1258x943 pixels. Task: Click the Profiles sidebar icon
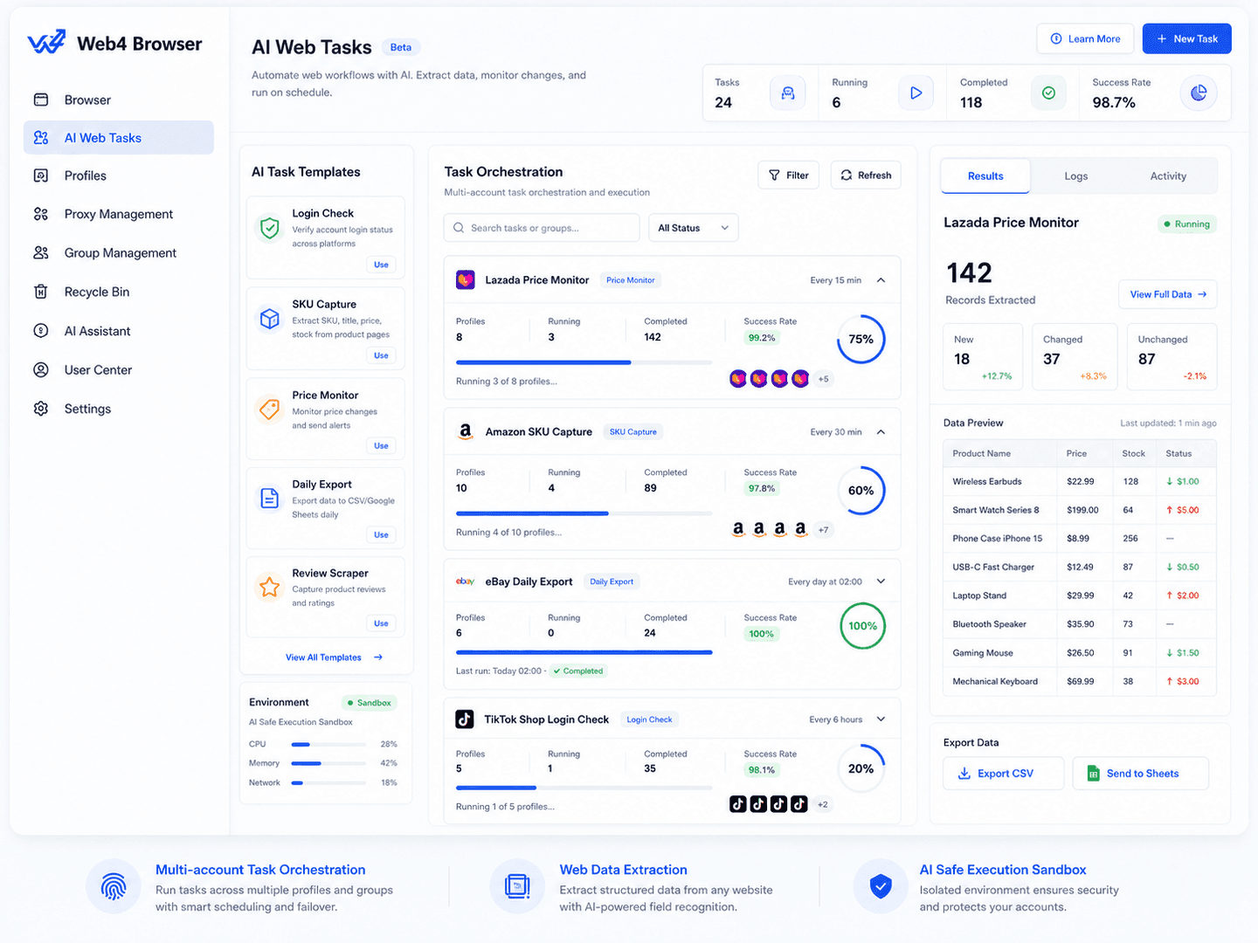(x=41, y=176)
